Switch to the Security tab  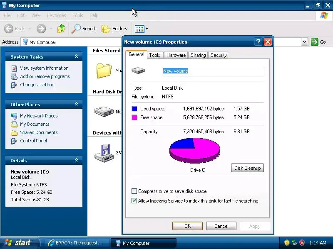tap(219, 55)
